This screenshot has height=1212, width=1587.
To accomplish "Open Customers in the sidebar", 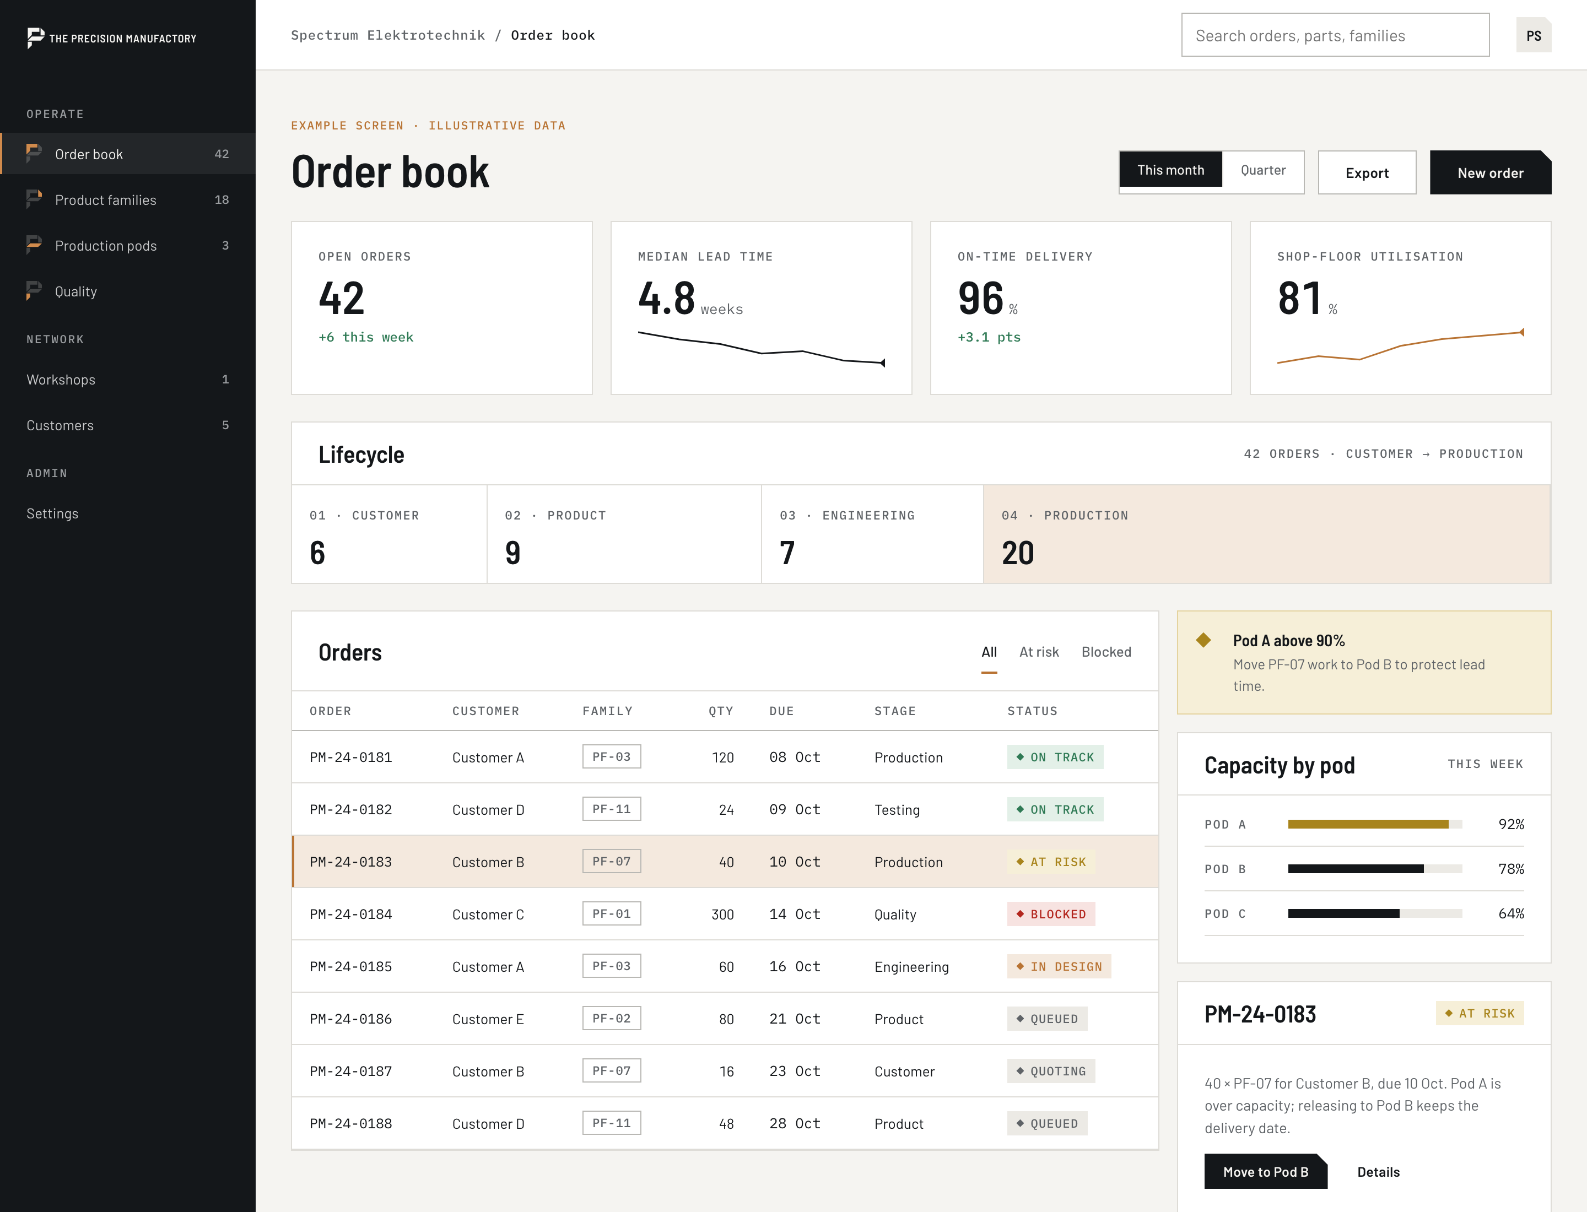I will tap(128, 426).
